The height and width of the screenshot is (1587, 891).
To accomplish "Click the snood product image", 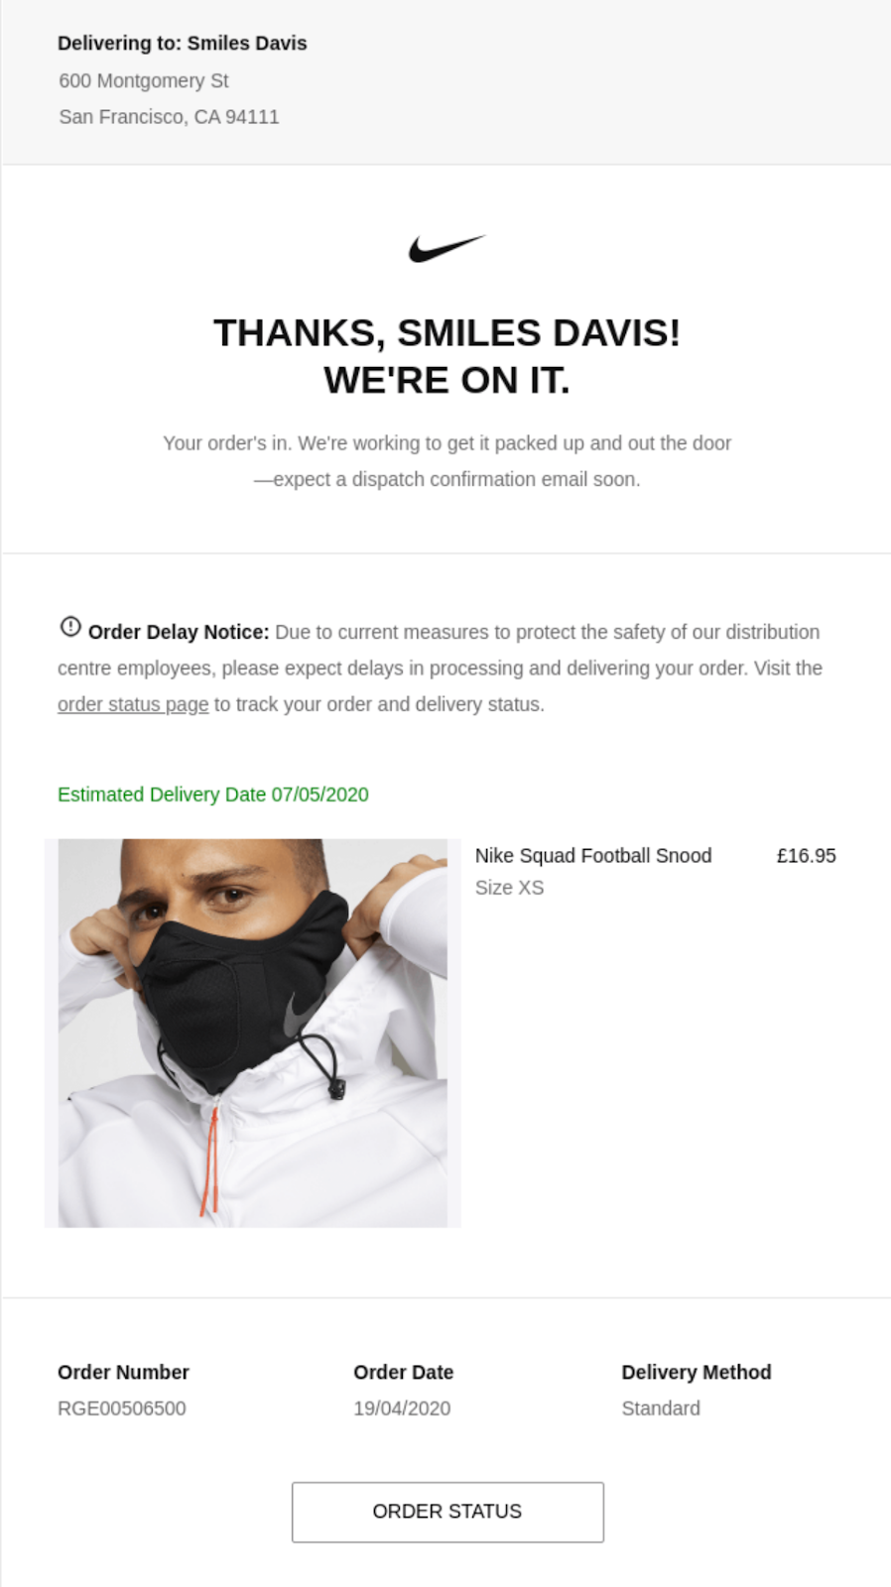I will pos(253,1033).
